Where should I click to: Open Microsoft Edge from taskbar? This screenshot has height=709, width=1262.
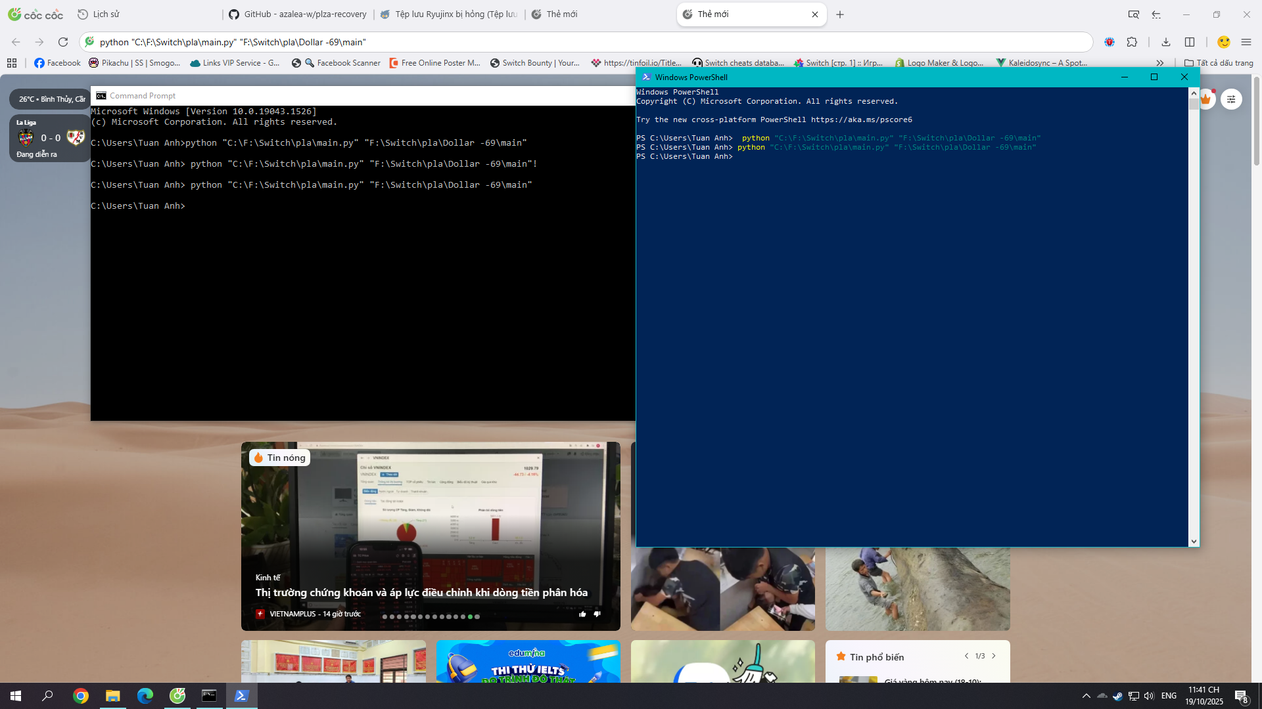pyautogui.click(x=145, y=696)
